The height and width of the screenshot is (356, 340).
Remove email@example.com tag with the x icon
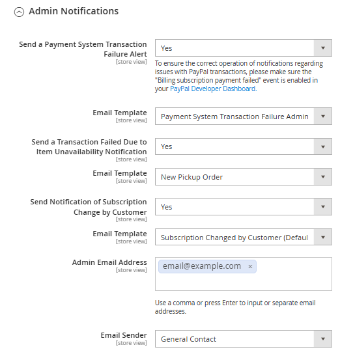click(250, 267)
